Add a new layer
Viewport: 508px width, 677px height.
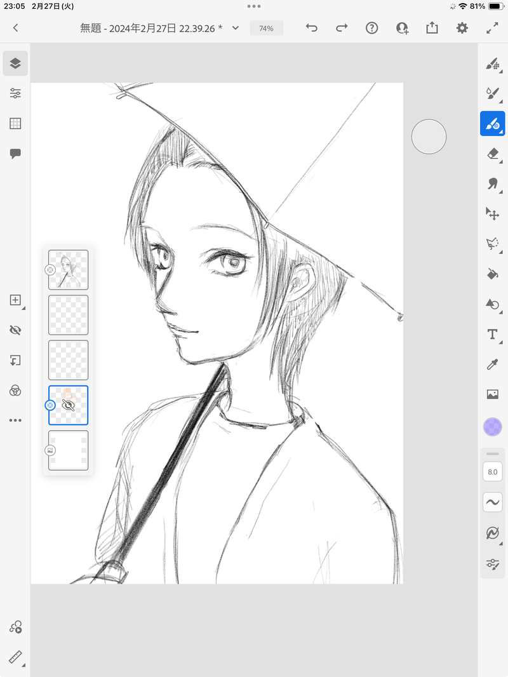pyautogui.click(x=15, y=300)
